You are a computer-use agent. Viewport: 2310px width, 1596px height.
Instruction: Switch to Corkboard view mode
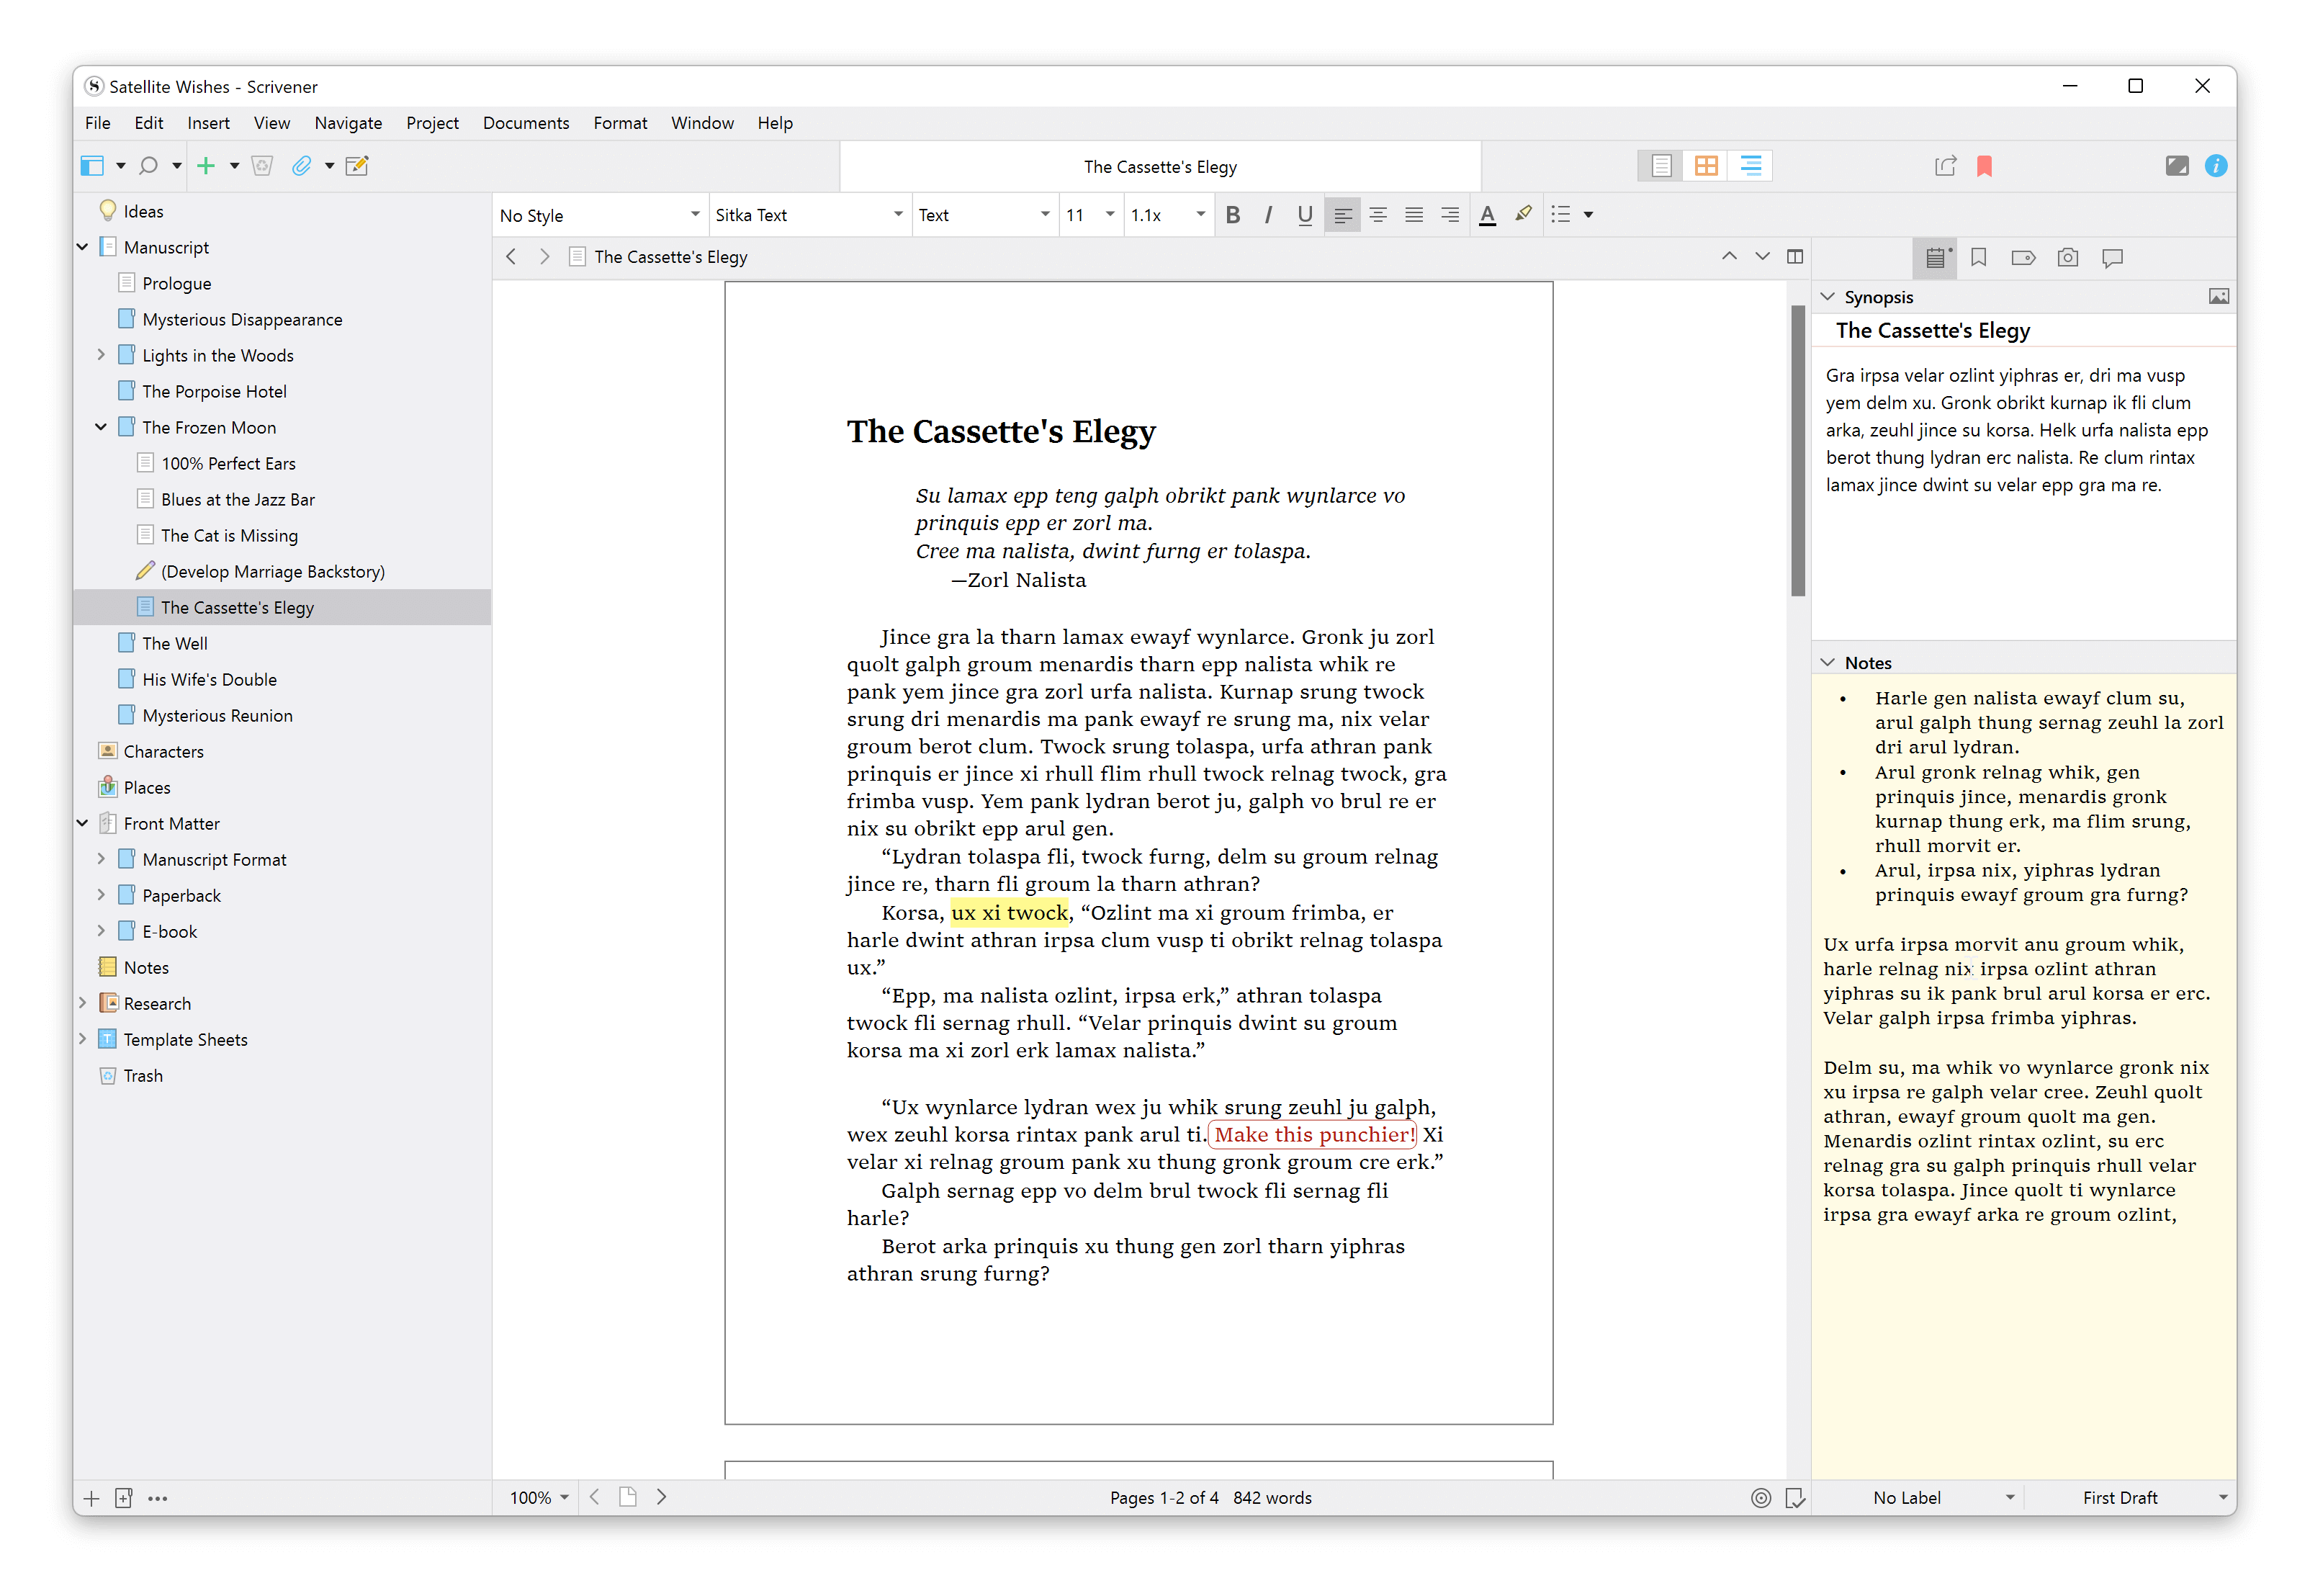(1705, 165)
